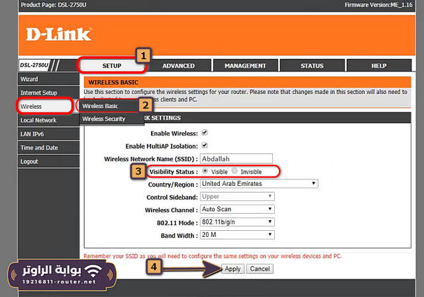
Task: Select Wizard in the sidebar
Action: (x=48, y=79)
